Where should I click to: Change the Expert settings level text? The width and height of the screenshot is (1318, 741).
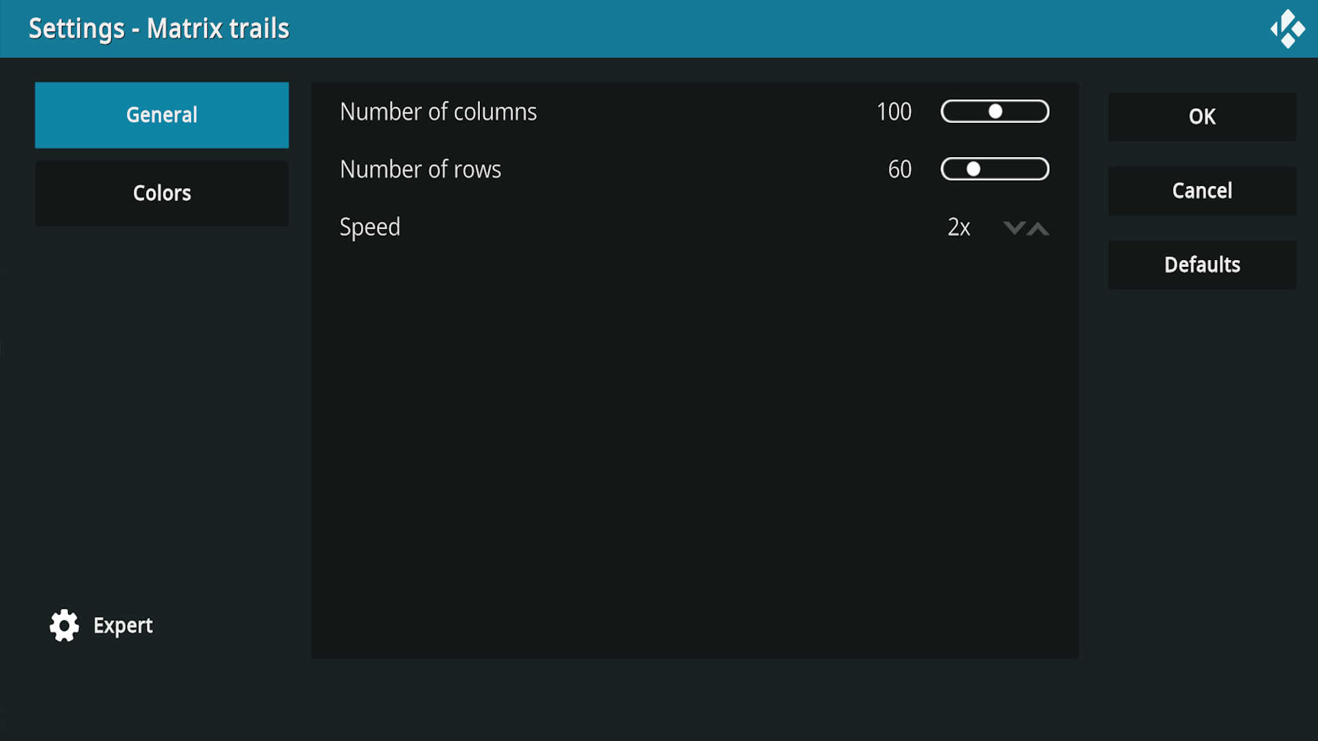tap(123, 625)
